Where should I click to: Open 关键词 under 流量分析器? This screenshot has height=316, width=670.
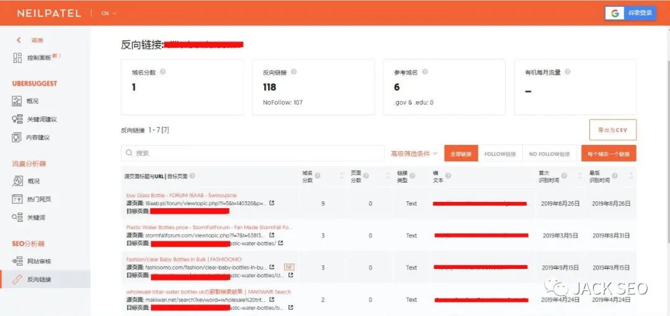pos(29,217)
